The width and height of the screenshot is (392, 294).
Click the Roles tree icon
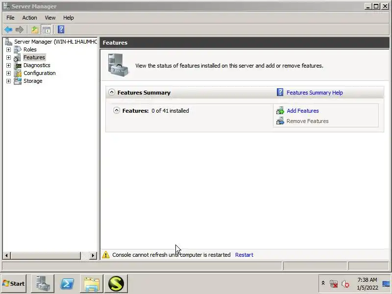pos(18,49)
